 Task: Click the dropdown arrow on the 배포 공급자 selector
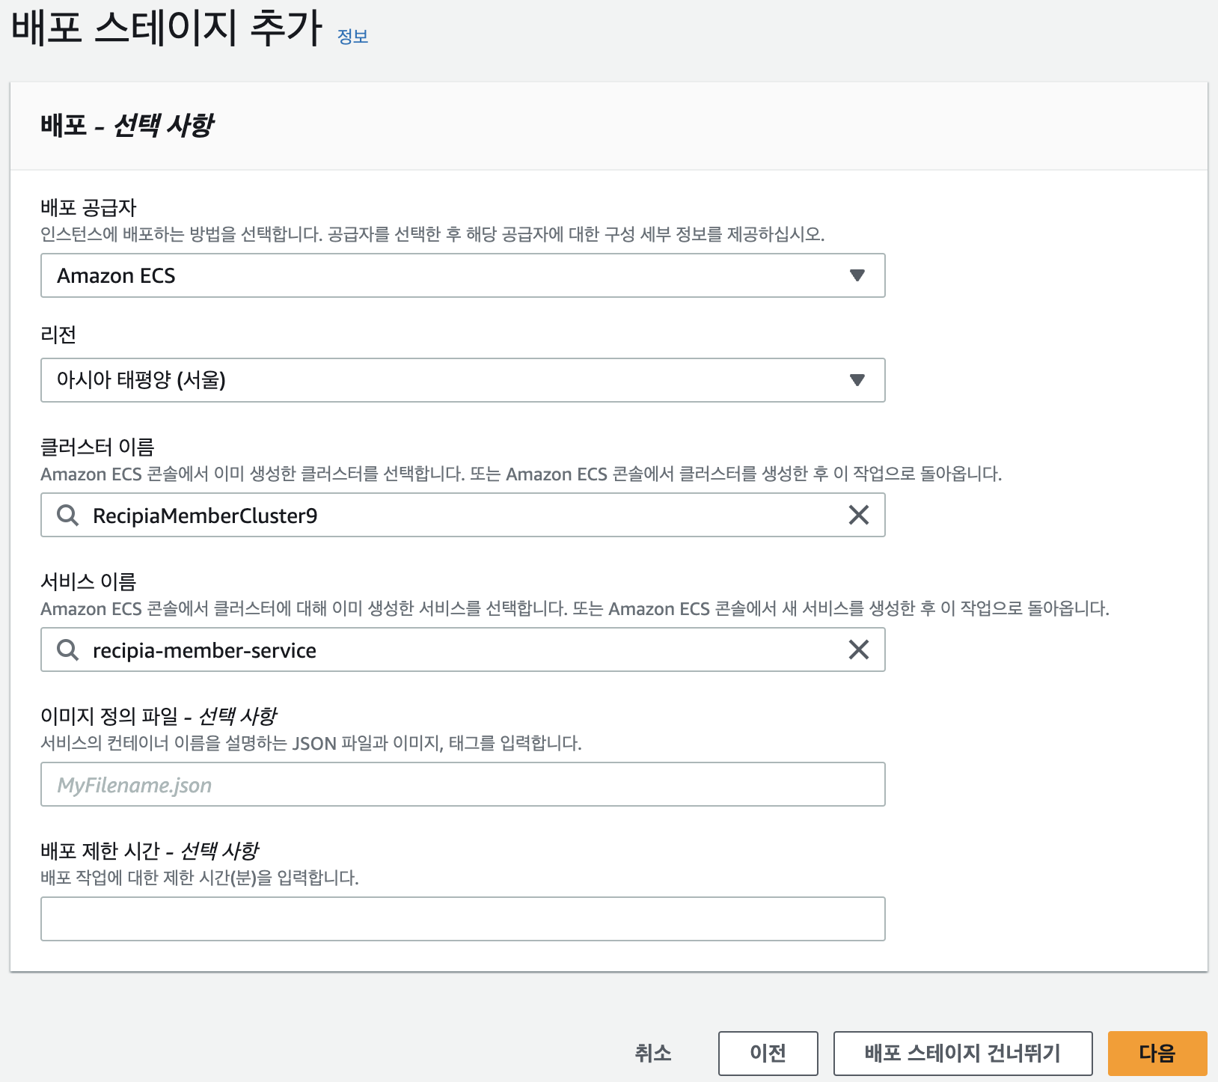click(857, 275)
